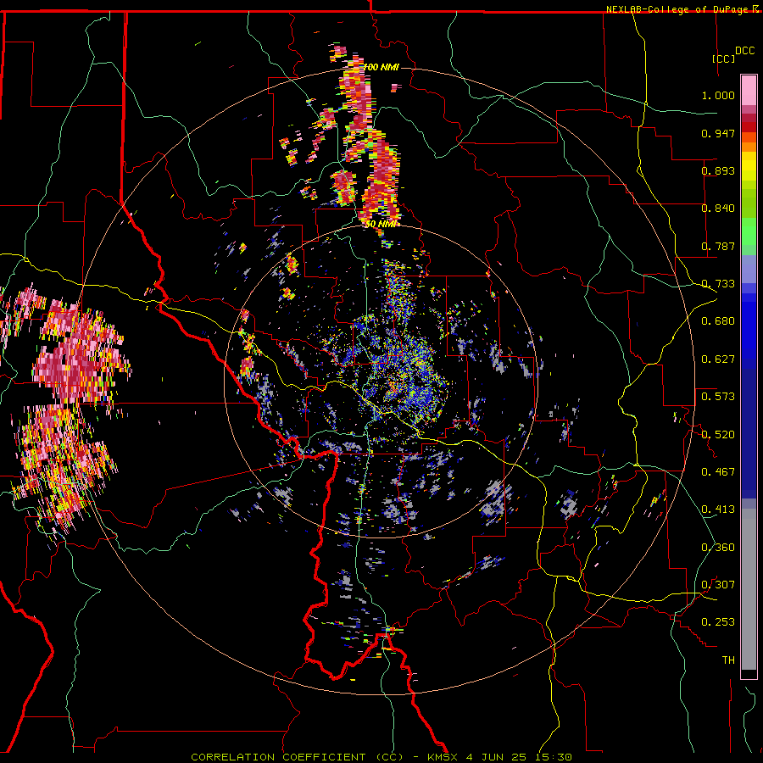The height and width of the screenshot is (763, 763).
Task: Select the 0.307 scale value
Action: [718, 585]
